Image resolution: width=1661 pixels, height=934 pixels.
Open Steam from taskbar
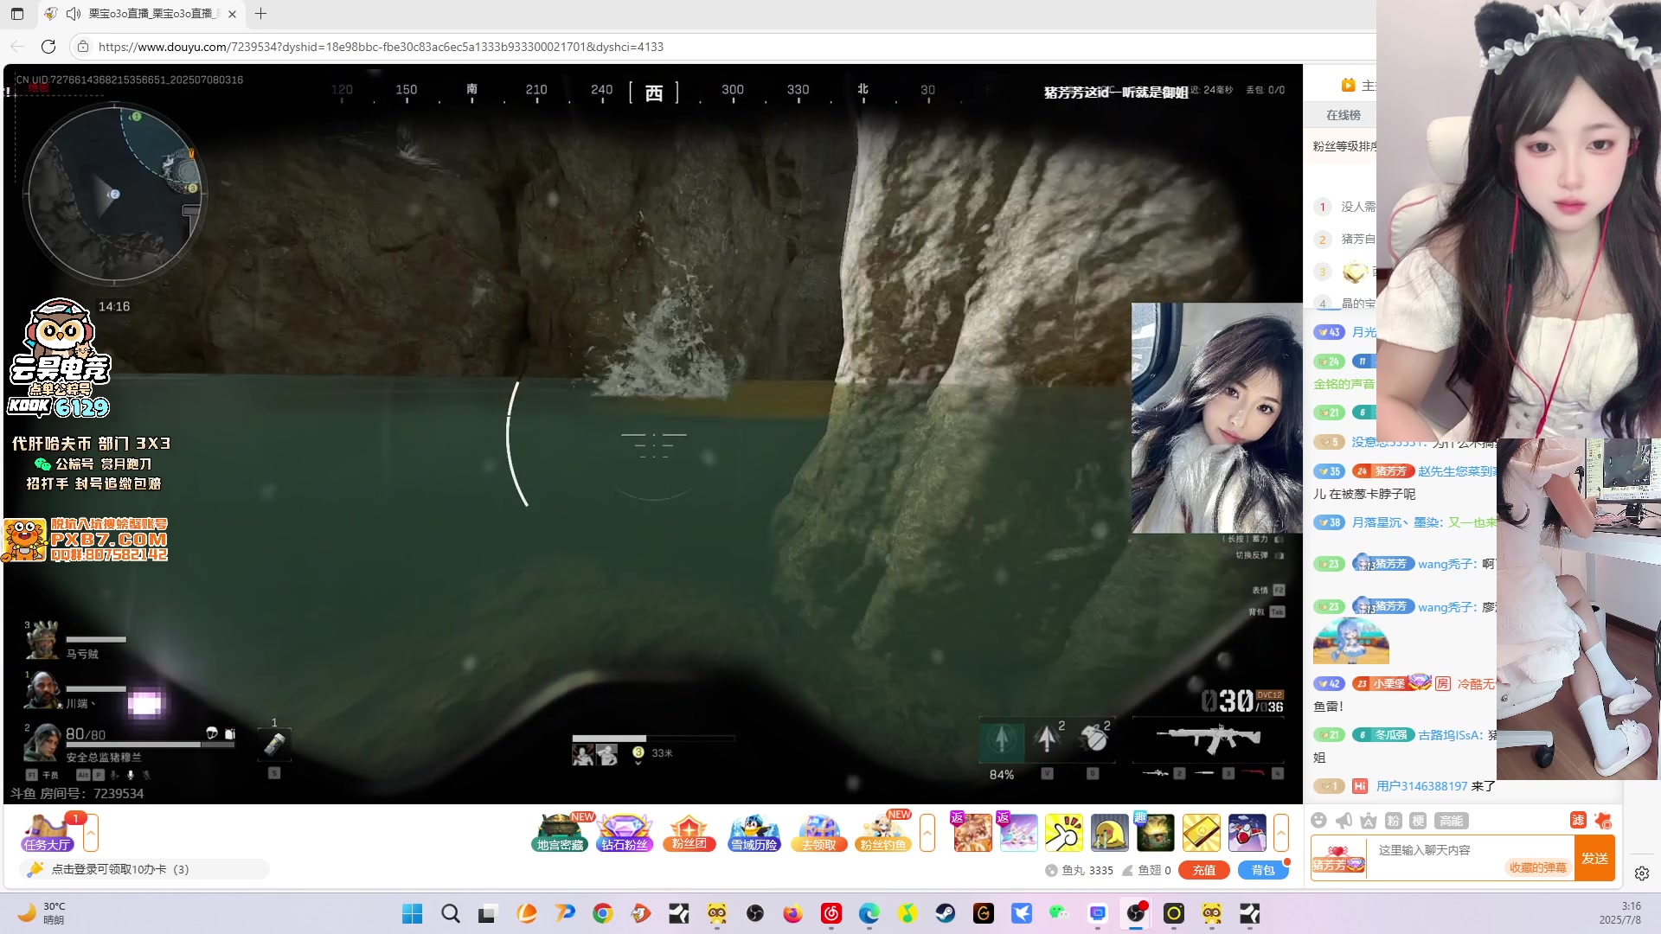(946, 913)
